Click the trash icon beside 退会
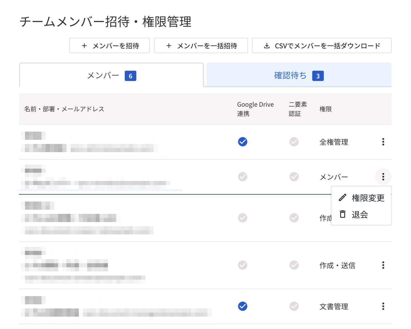This screenshot has width=411, height=329. [x=342, y=214]
